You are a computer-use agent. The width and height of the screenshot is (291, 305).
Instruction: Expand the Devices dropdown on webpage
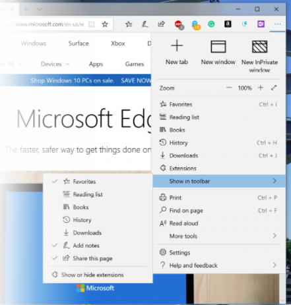55,64
